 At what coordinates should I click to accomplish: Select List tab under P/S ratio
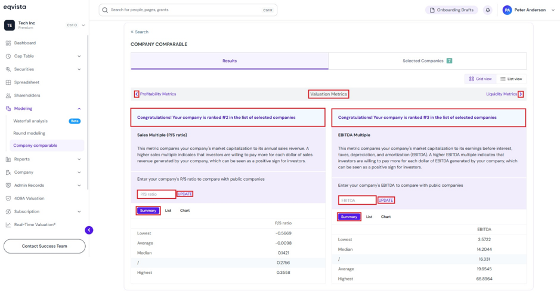point(168,211)
